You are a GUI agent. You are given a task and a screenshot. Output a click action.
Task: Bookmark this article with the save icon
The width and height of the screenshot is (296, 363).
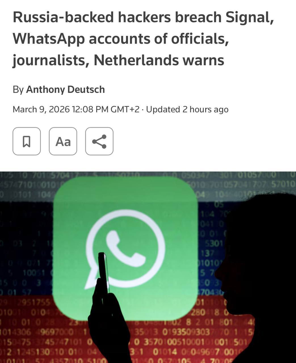coord(27,141)
